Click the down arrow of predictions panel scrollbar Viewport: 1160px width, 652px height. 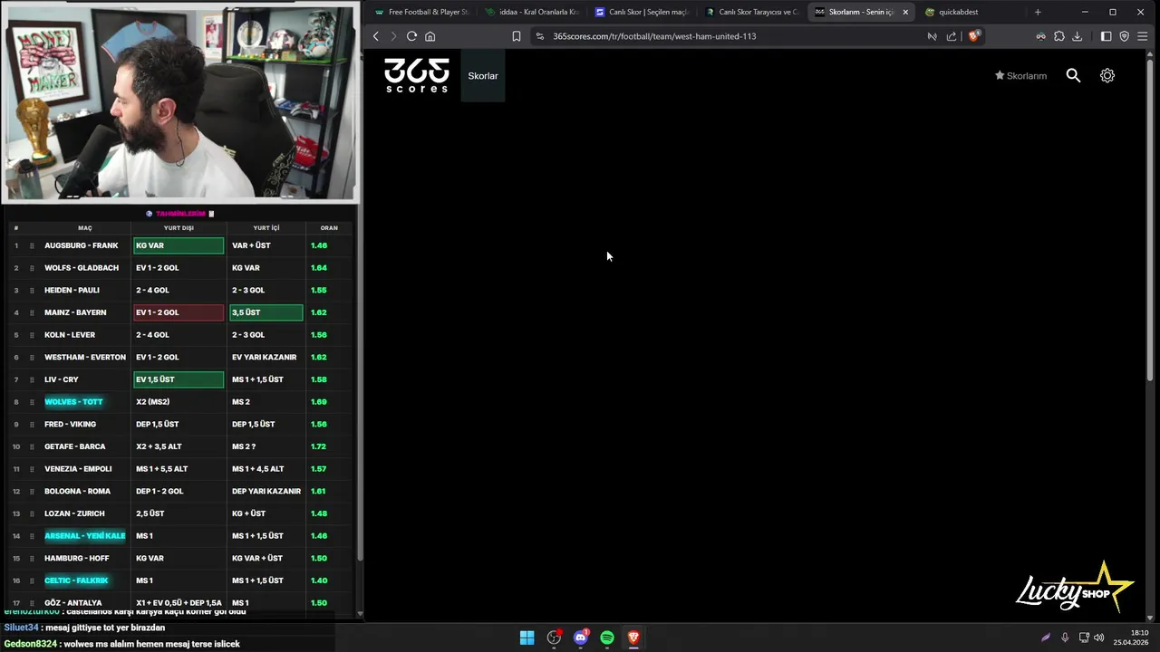click(360, 614)
